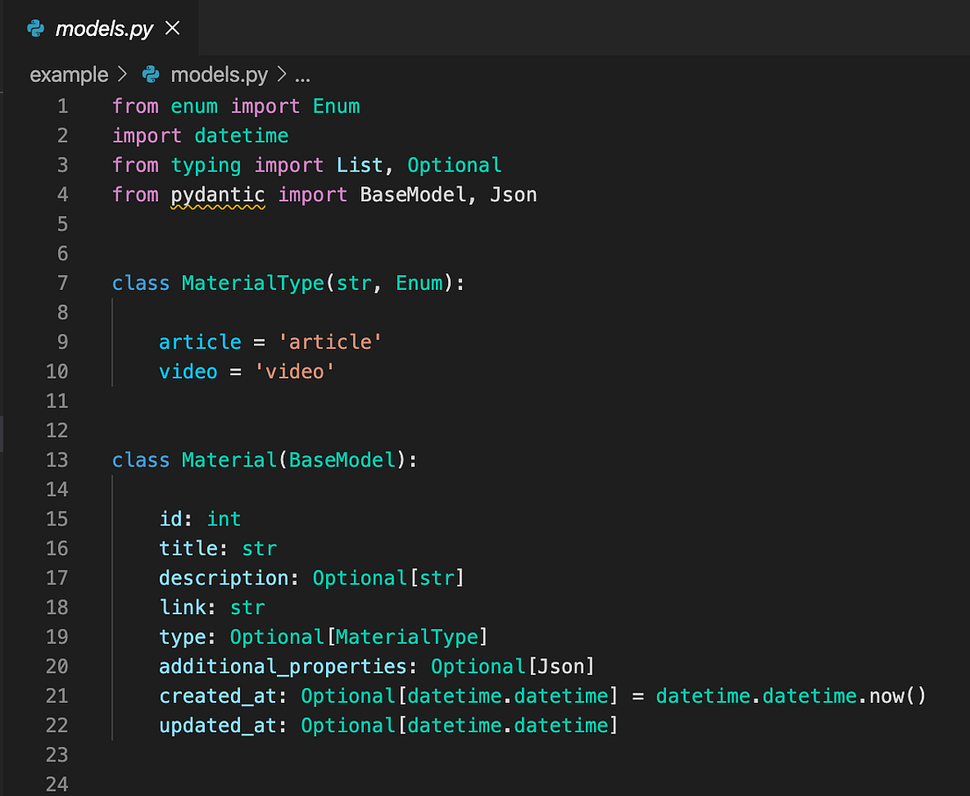The height and width of the screenshot is (796, 970).
Task: Click the Enum import on line 1
Action: (x=337, y=105)
